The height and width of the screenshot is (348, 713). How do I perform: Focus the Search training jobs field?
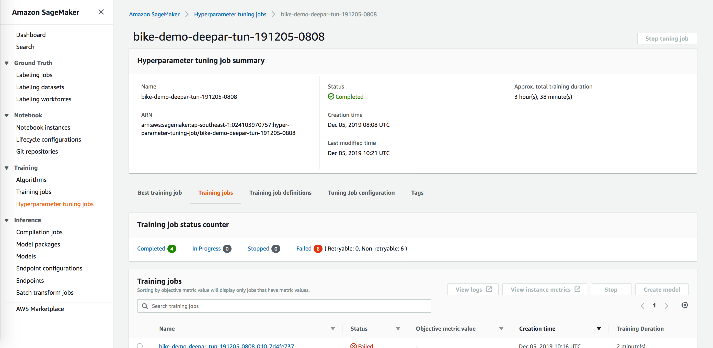(x=284, y=306)
